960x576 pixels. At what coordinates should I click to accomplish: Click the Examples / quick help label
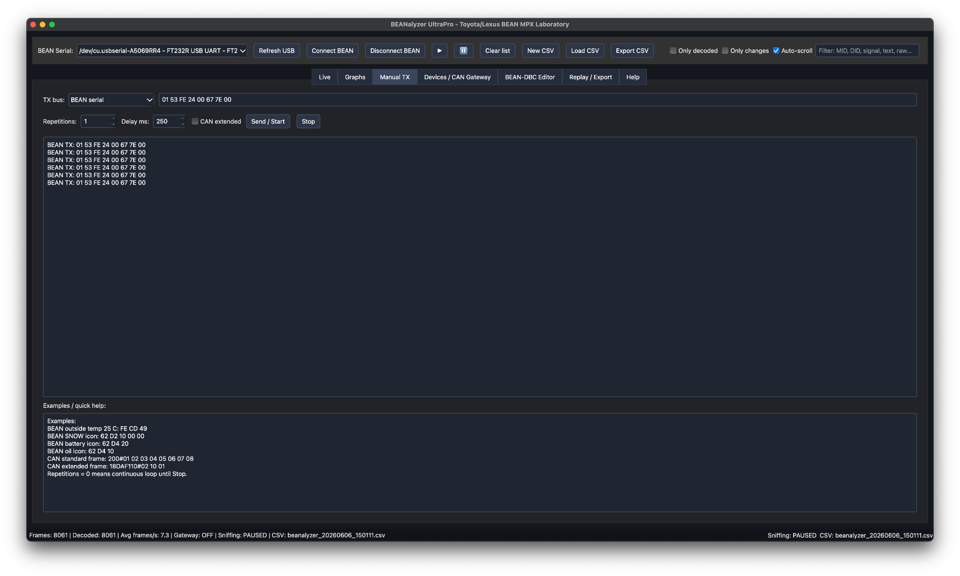[75, 406]
